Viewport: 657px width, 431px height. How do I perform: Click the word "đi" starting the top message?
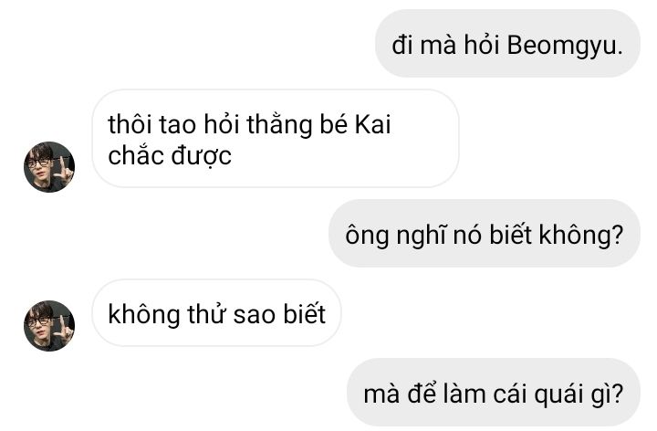point(402,45)
